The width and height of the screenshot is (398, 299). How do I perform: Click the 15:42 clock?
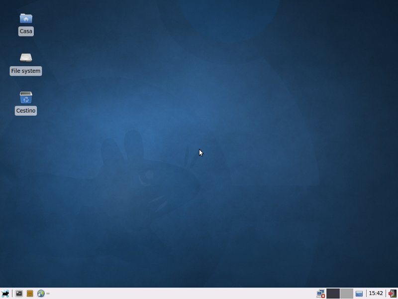(376, 294)
